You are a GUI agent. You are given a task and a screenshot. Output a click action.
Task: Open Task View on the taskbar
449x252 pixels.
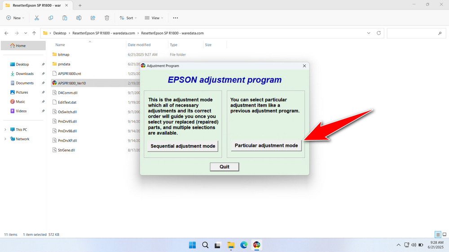[x=218, y=245]
